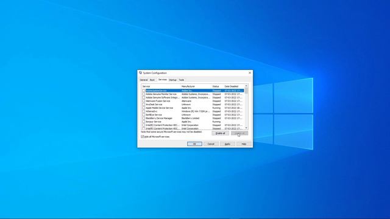
Task: Check the highlighted AdobeUpdateService checkbox
Action: point(144,91)
